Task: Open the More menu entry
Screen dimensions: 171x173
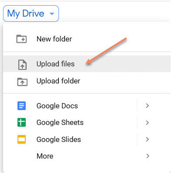Action: tap(87, 156)
